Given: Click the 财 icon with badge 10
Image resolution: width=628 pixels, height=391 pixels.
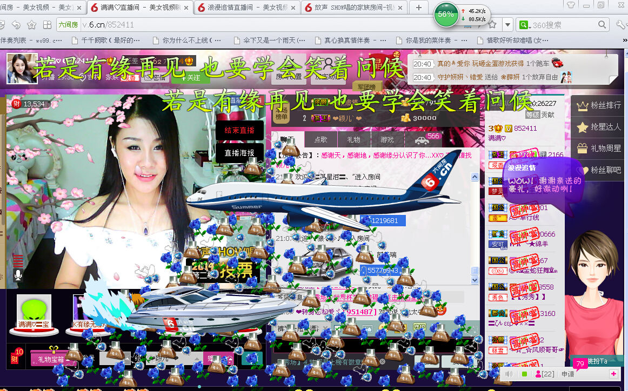Looking at the screenshot, I should pyautogui.click(x=16, y=356).
